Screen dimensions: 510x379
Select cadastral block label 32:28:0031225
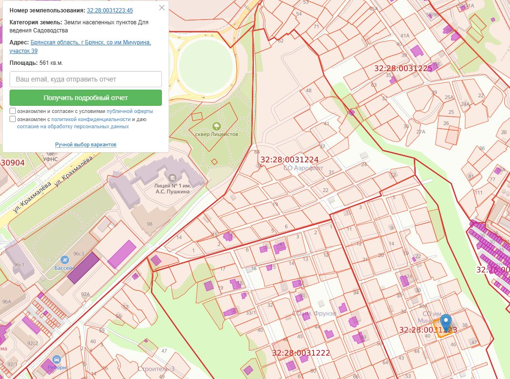pyautogui.click(x=403, y=68)
